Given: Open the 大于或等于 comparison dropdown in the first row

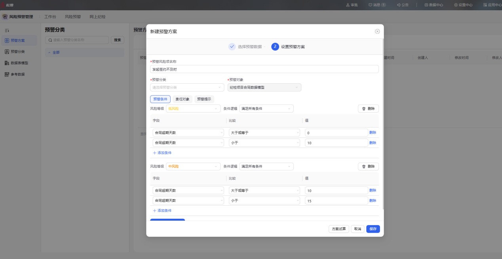Looking at the screenshot, I should [264, 133].
